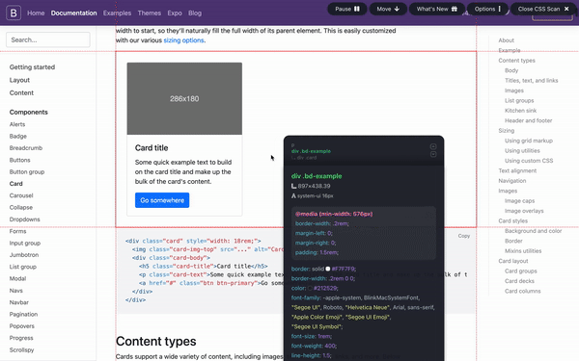Jump to Kitchen sink in table of contents
This screenshot has height=361, width=579.
[521, 111]
